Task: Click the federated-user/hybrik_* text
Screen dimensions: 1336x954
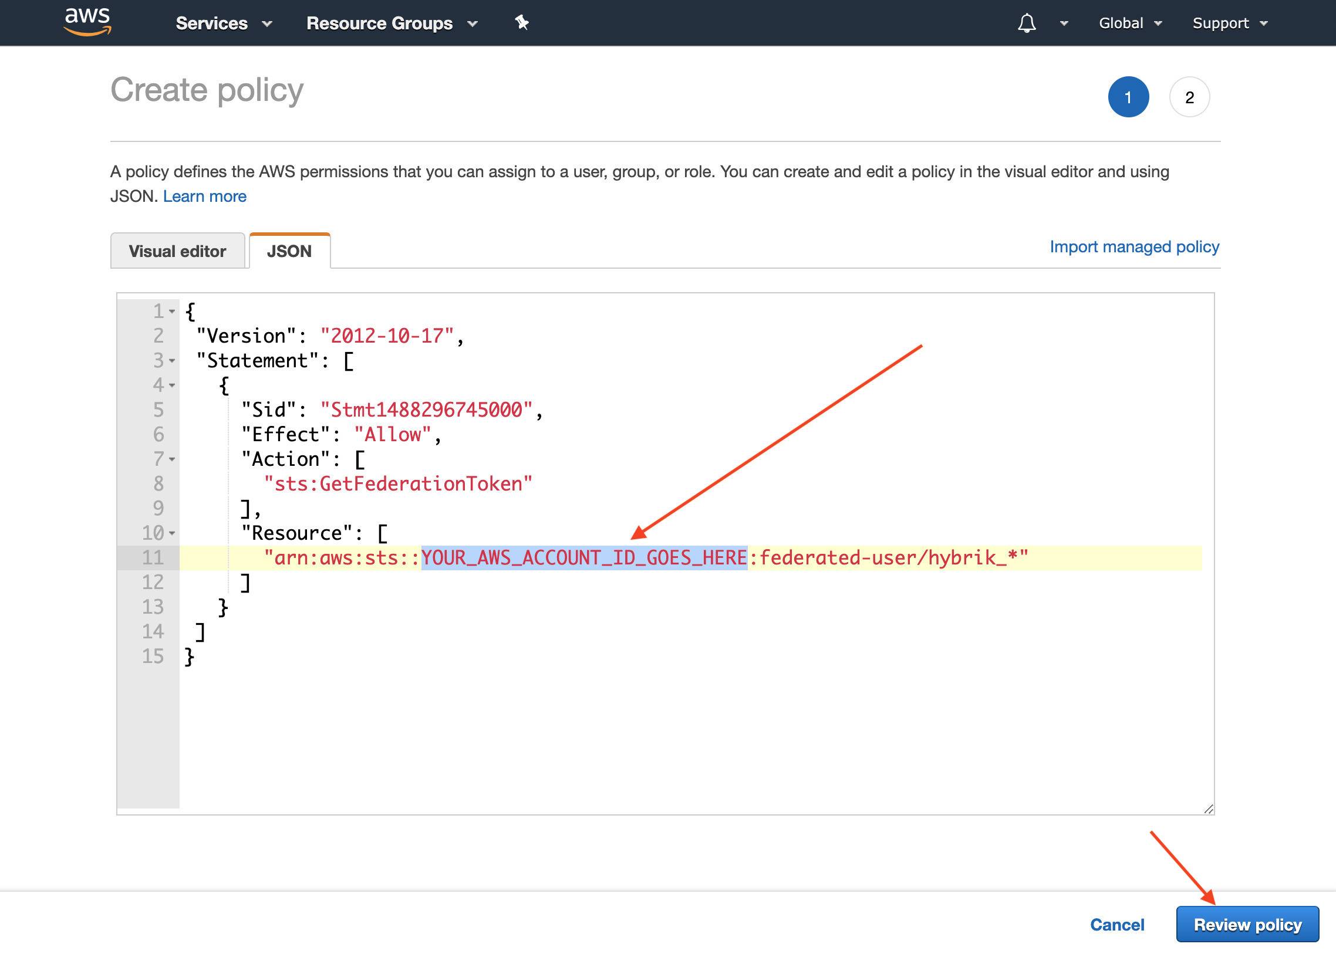Action: click(888, 557)
